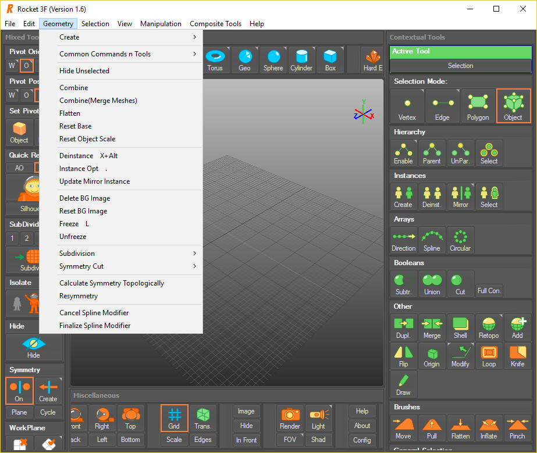Click the Cylinder primitive tool

(x=301, y=60)
